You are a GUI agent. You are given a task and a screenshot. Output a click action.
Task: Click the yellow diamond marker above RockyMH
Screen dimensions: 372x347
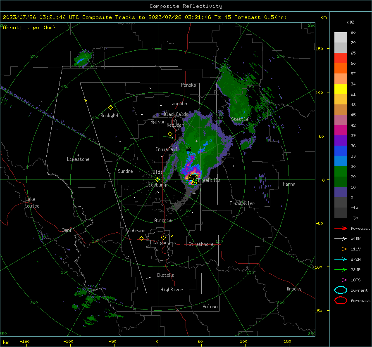tap(110, 108)
